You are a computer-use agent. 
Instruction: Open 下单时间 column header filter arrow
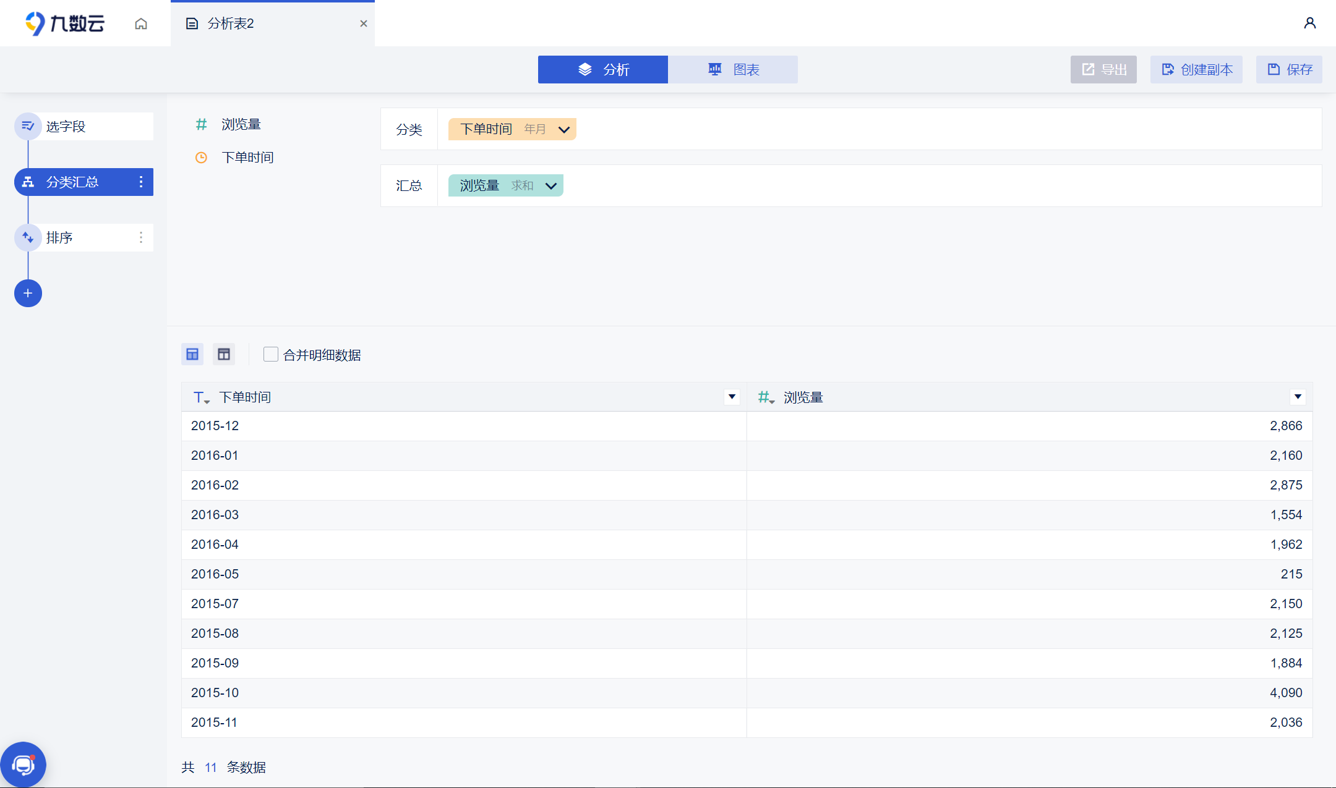pyautogui.click(x=732, y=397)
